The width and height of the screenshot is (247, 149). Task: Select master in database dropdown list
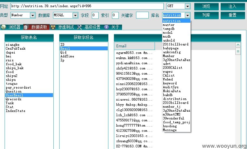coord(176,25)
